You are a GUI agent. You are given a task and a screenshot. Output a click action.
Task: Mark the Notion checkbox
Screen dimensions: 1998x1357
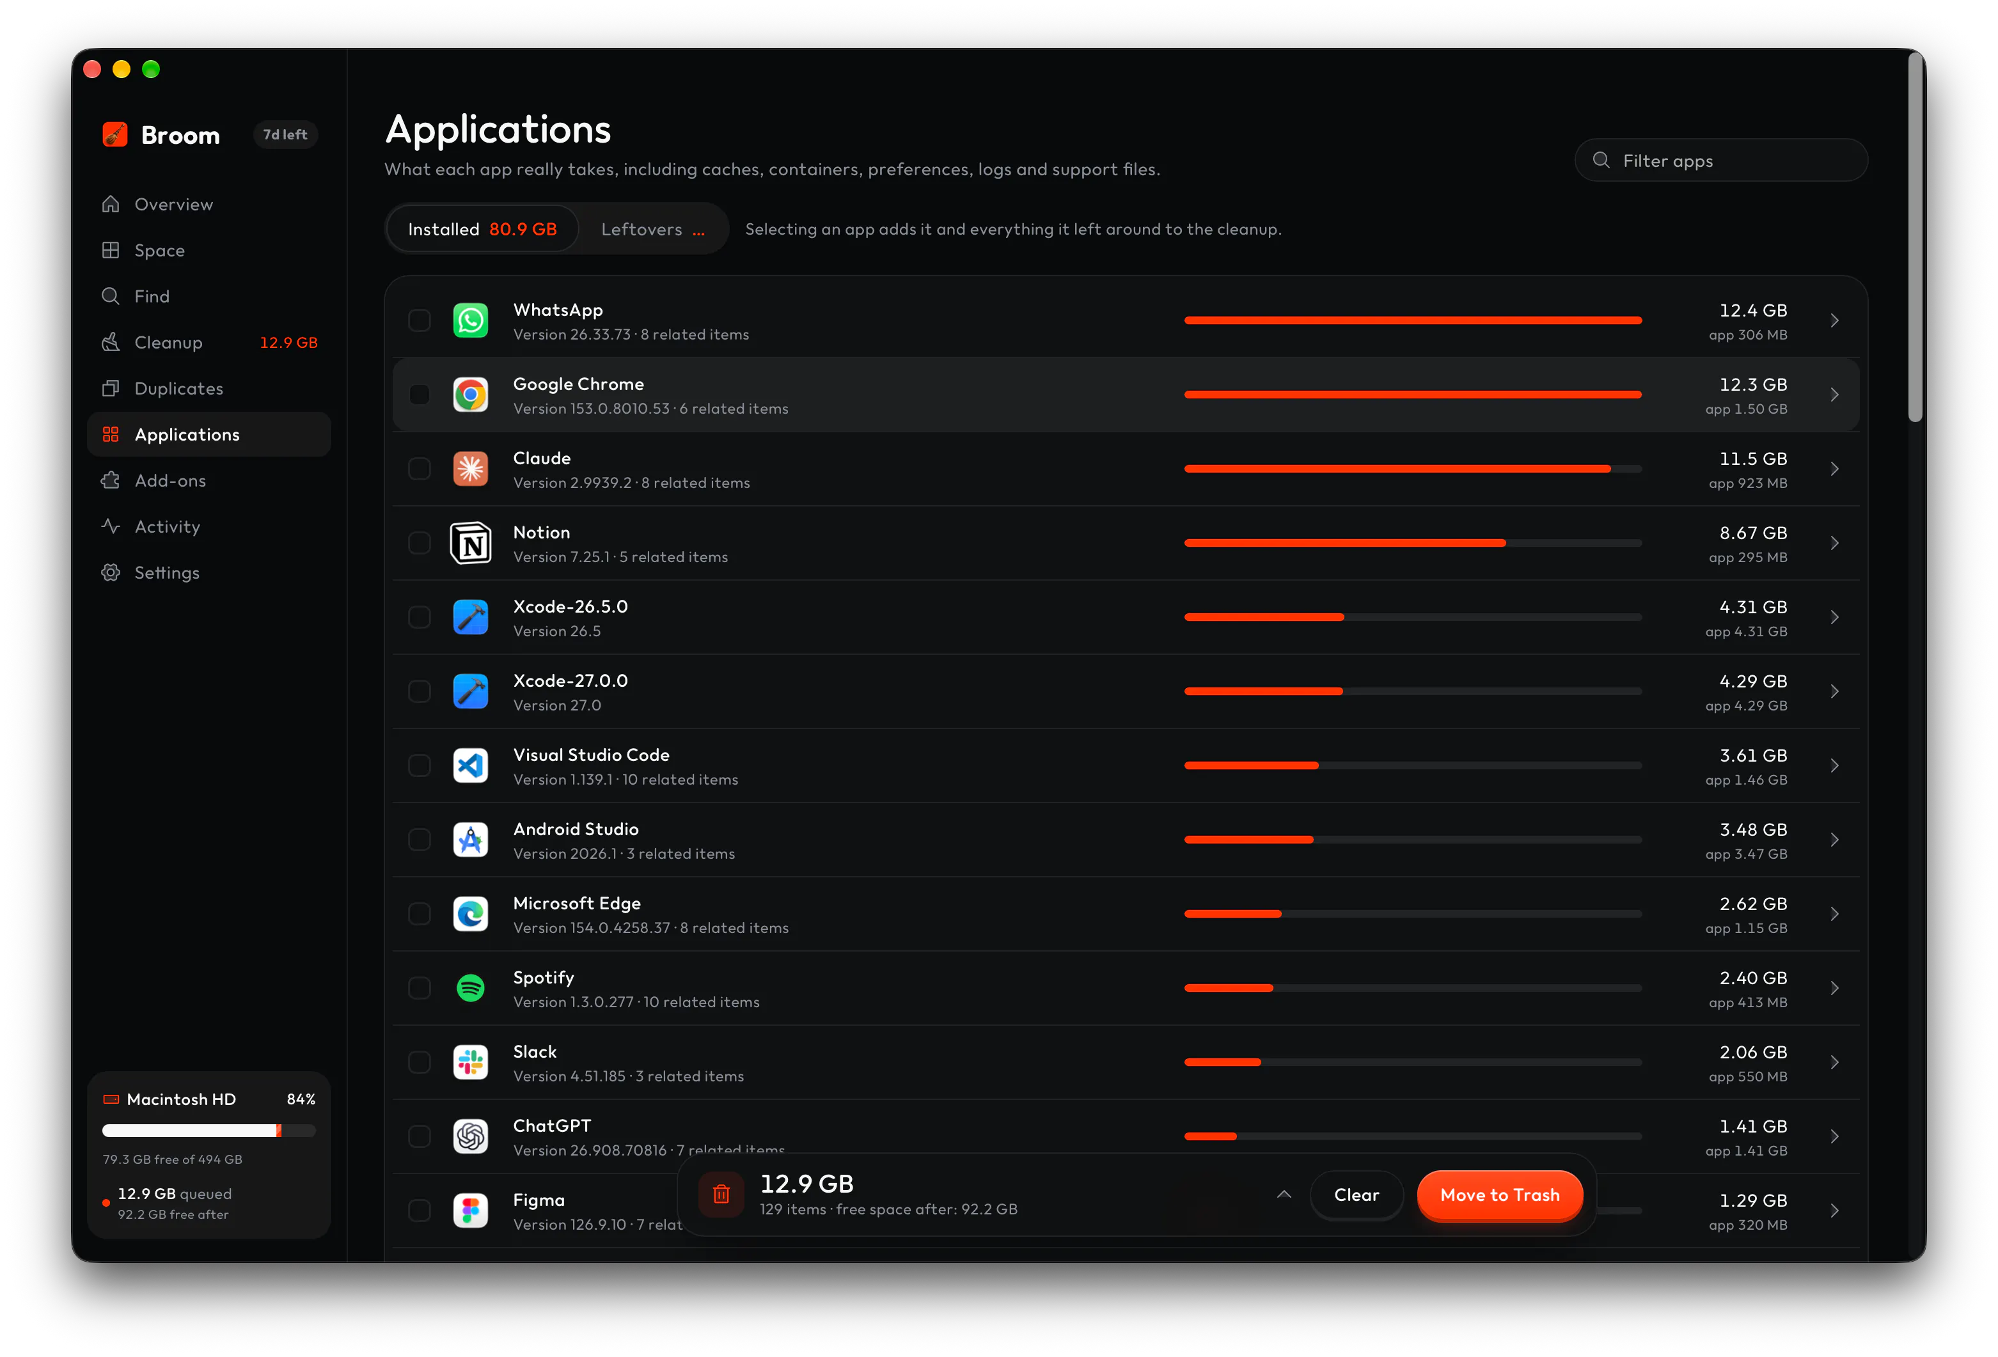[x=420, y=543]
